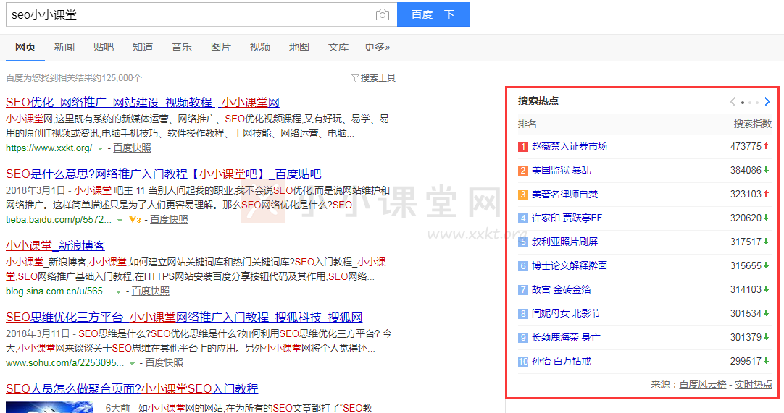Click the green URL tieba.baidu.com/p/5572...
Viewport: 784px width, 413px height.
click(59, 219)
